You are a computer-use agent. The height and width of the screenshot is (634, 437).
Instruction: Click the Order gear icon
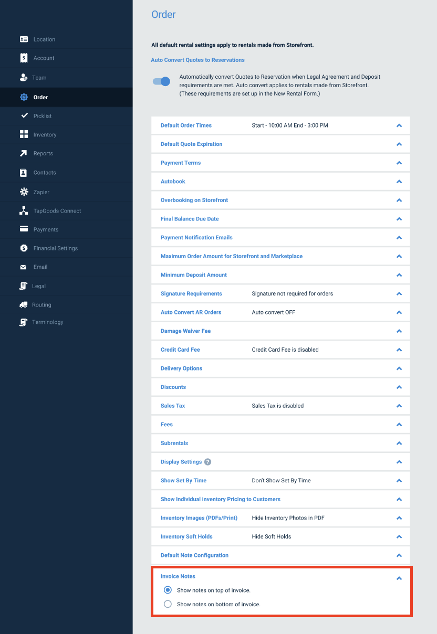(x=24, y=97)
